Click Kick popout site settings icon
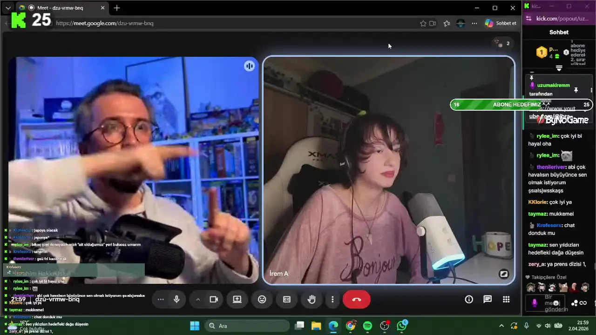The height and width of the screenshot is (335, 596). (x=528, y=19)
